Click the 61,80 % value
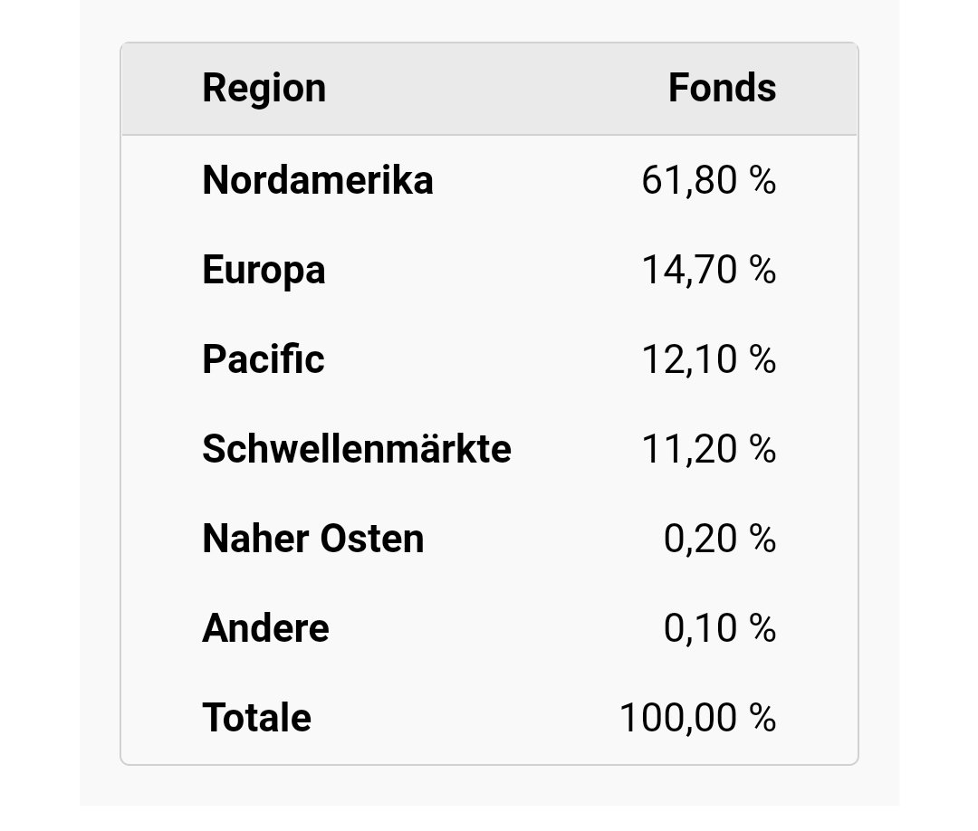 click(x=708, y=180)
